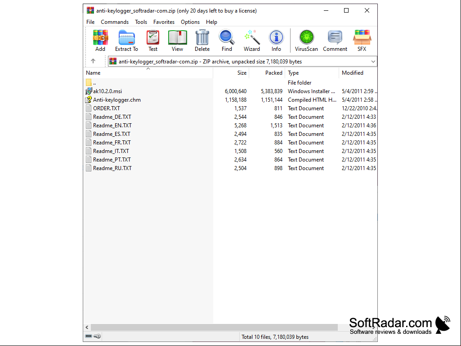This screenshot has width=461, height=346.
Task: Click packed value 898 for Readme_RU
Action: (278, 168)
